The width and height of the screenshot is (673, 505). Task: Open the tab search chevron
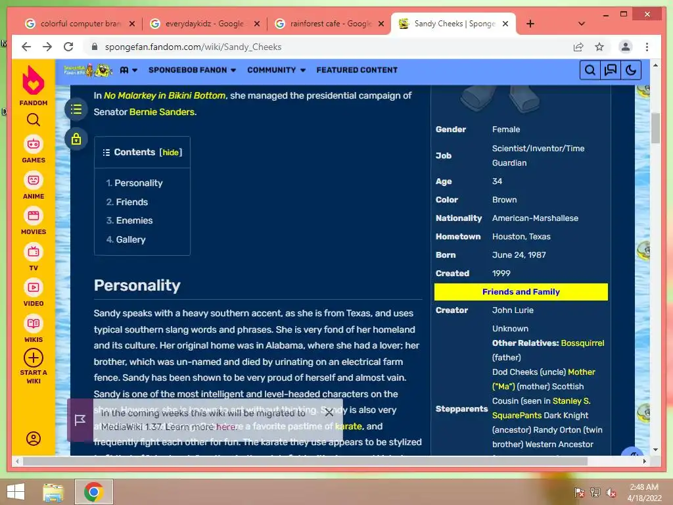tap(582, 24)
